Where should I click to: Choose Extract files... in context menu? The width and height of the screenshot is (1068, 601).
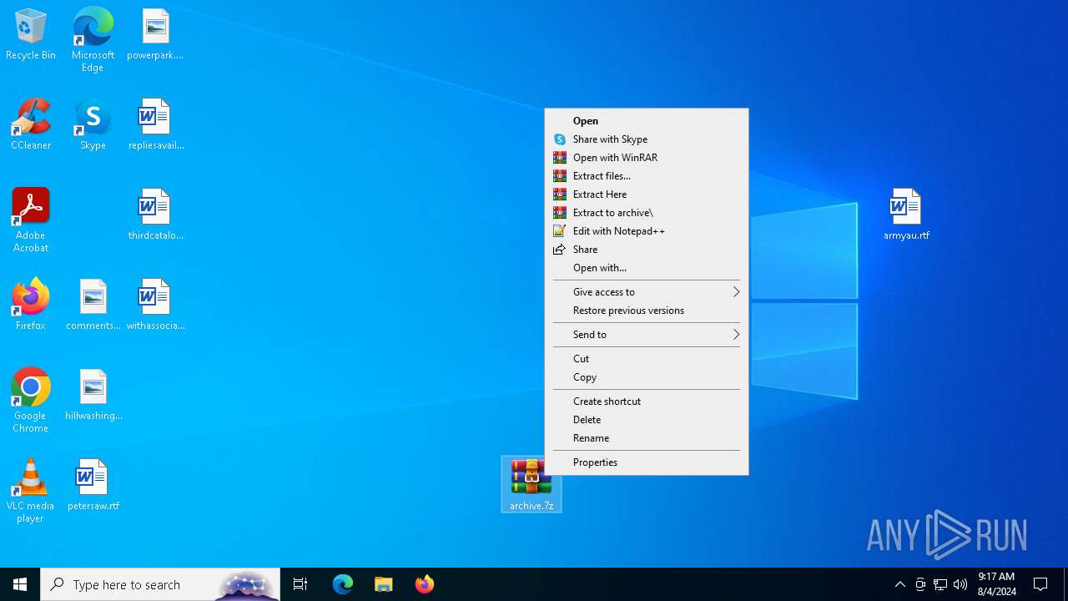647,176
